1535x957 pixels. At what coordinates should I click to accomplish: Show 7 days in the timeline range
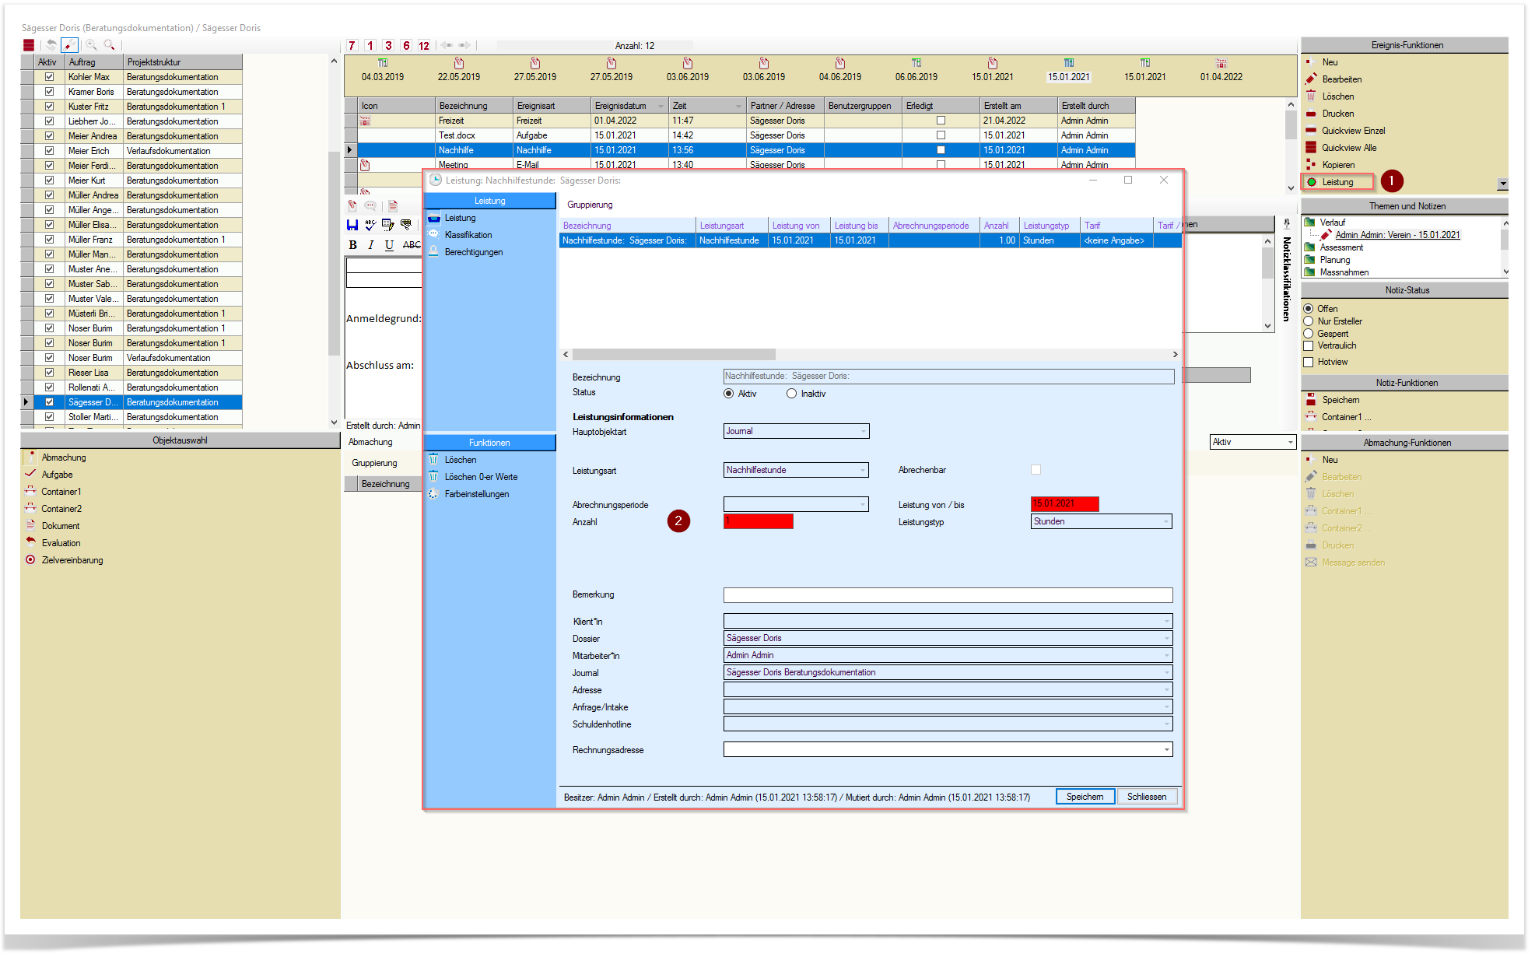352,46
